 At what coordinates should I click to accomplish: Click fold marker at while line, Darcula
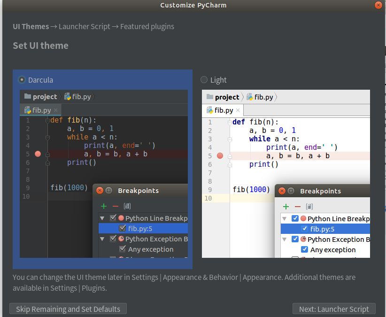pos(47,138)
